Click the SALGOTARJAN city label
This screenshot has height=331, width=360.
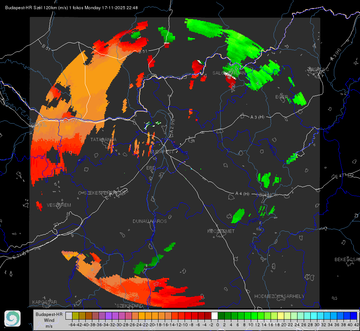point(229,73)
